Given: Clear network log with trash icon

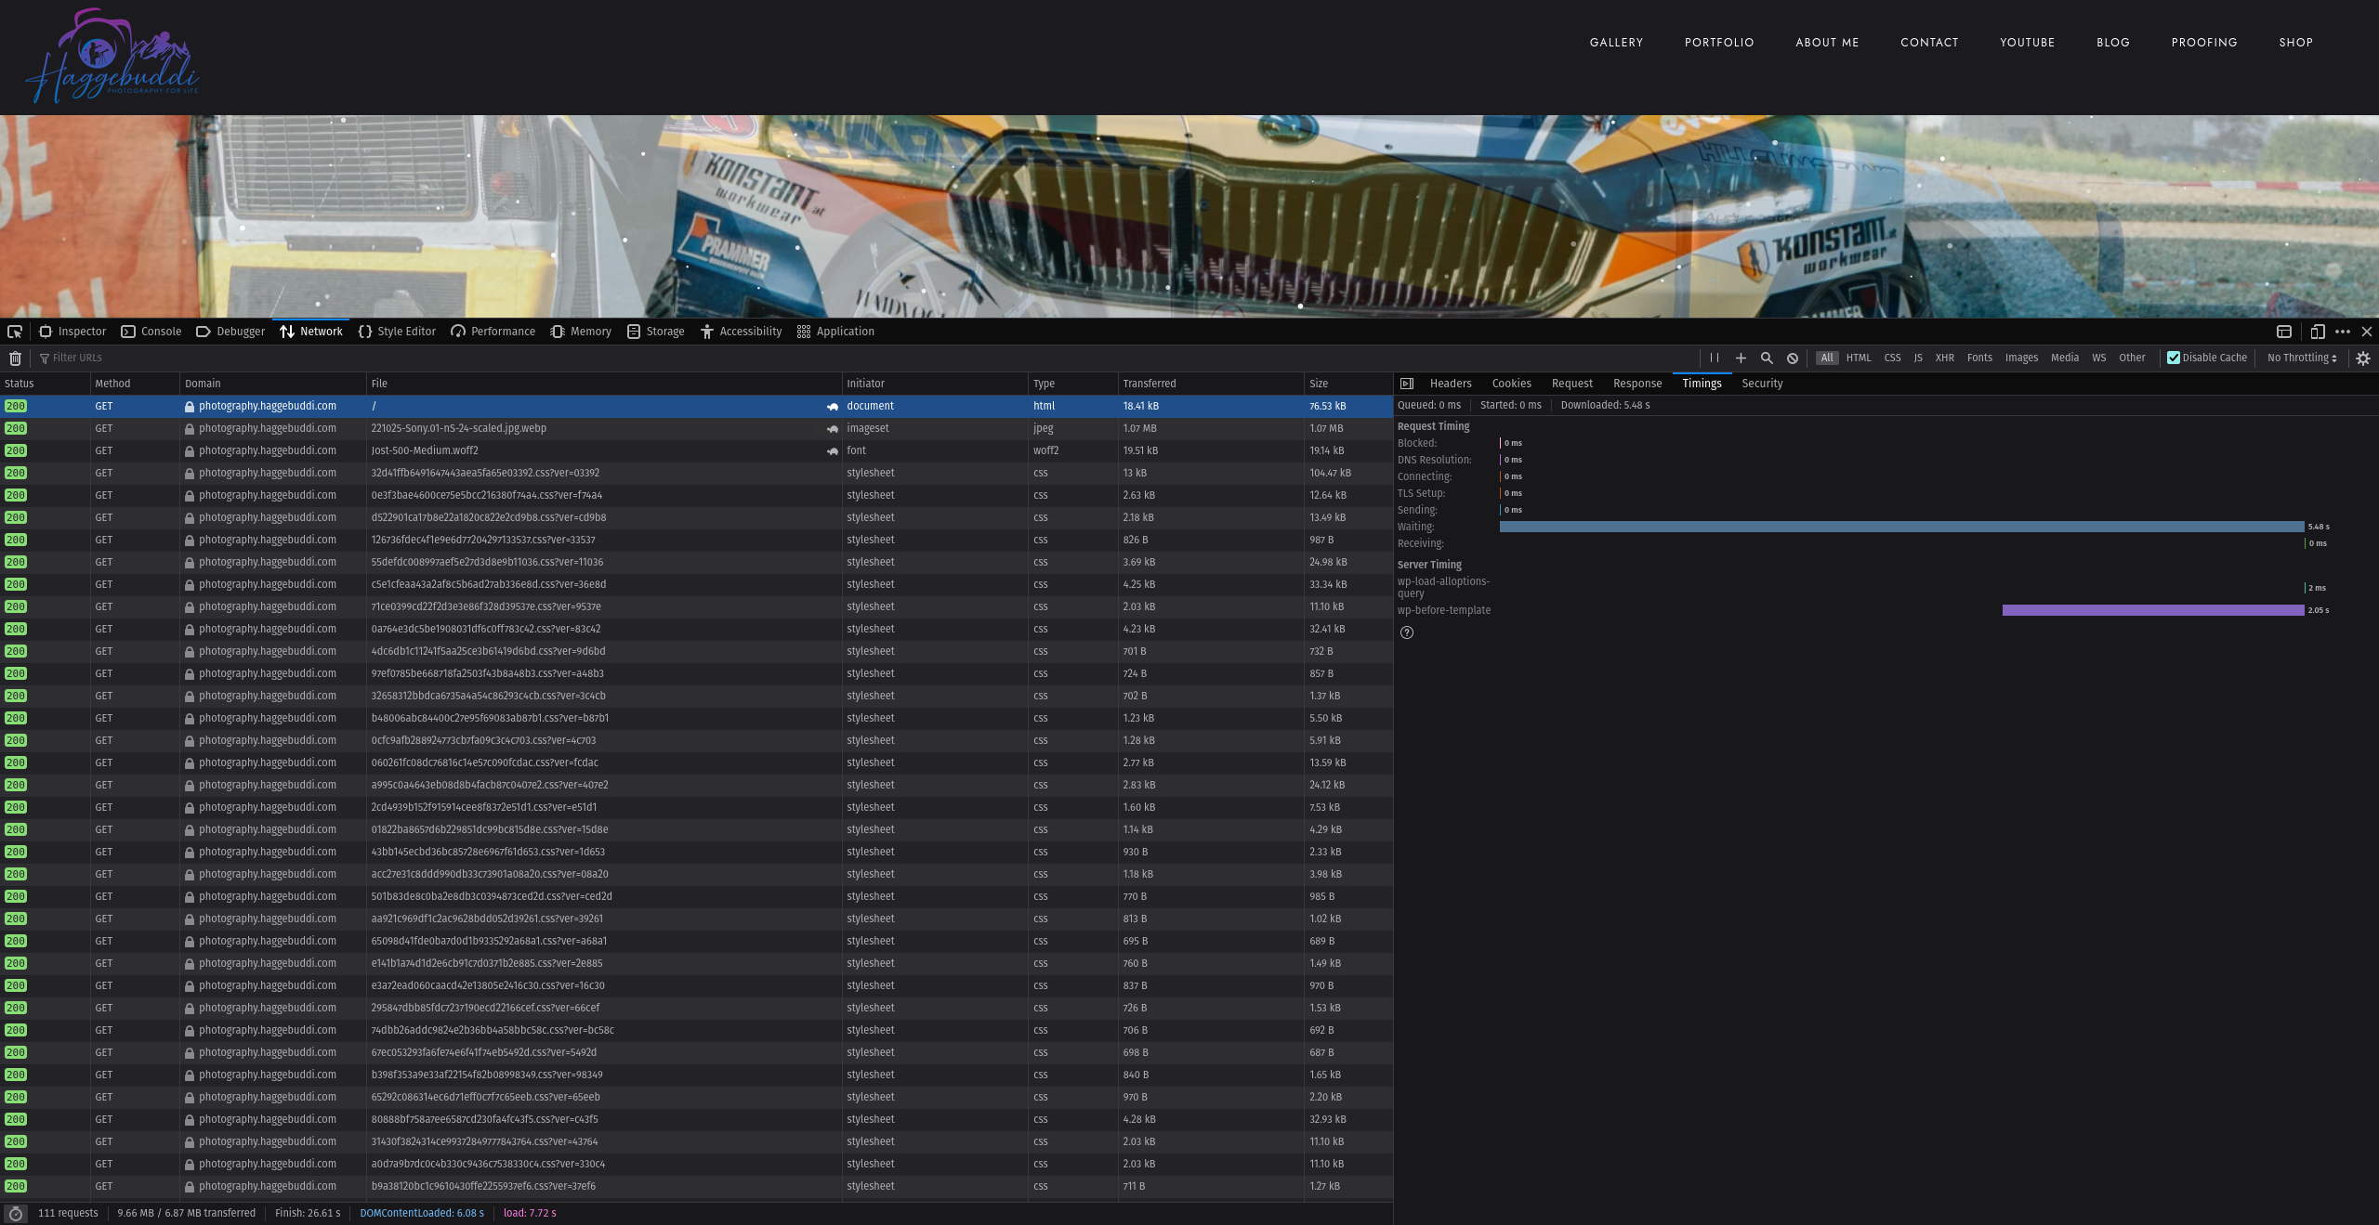Looking at the screenshot, I should click(x=15, y=358).
